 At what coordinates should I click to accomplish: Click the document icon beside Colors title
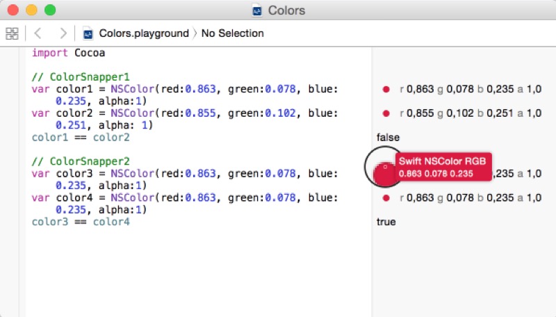pyautogui.click(x=257, y=10)
